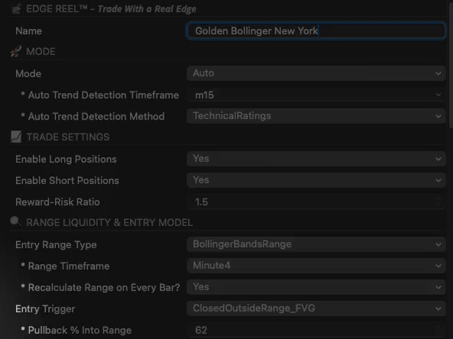Click the 'TRADE SETTINGS' section heading
Screen dimensions: 453x339
(68, 137)
